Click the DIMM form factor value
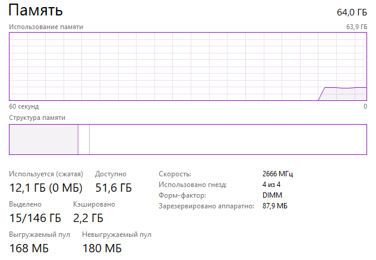 click(x=272, y=195)
